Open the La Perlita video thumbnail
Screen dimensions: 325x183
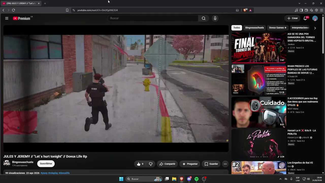coord(259,144)
